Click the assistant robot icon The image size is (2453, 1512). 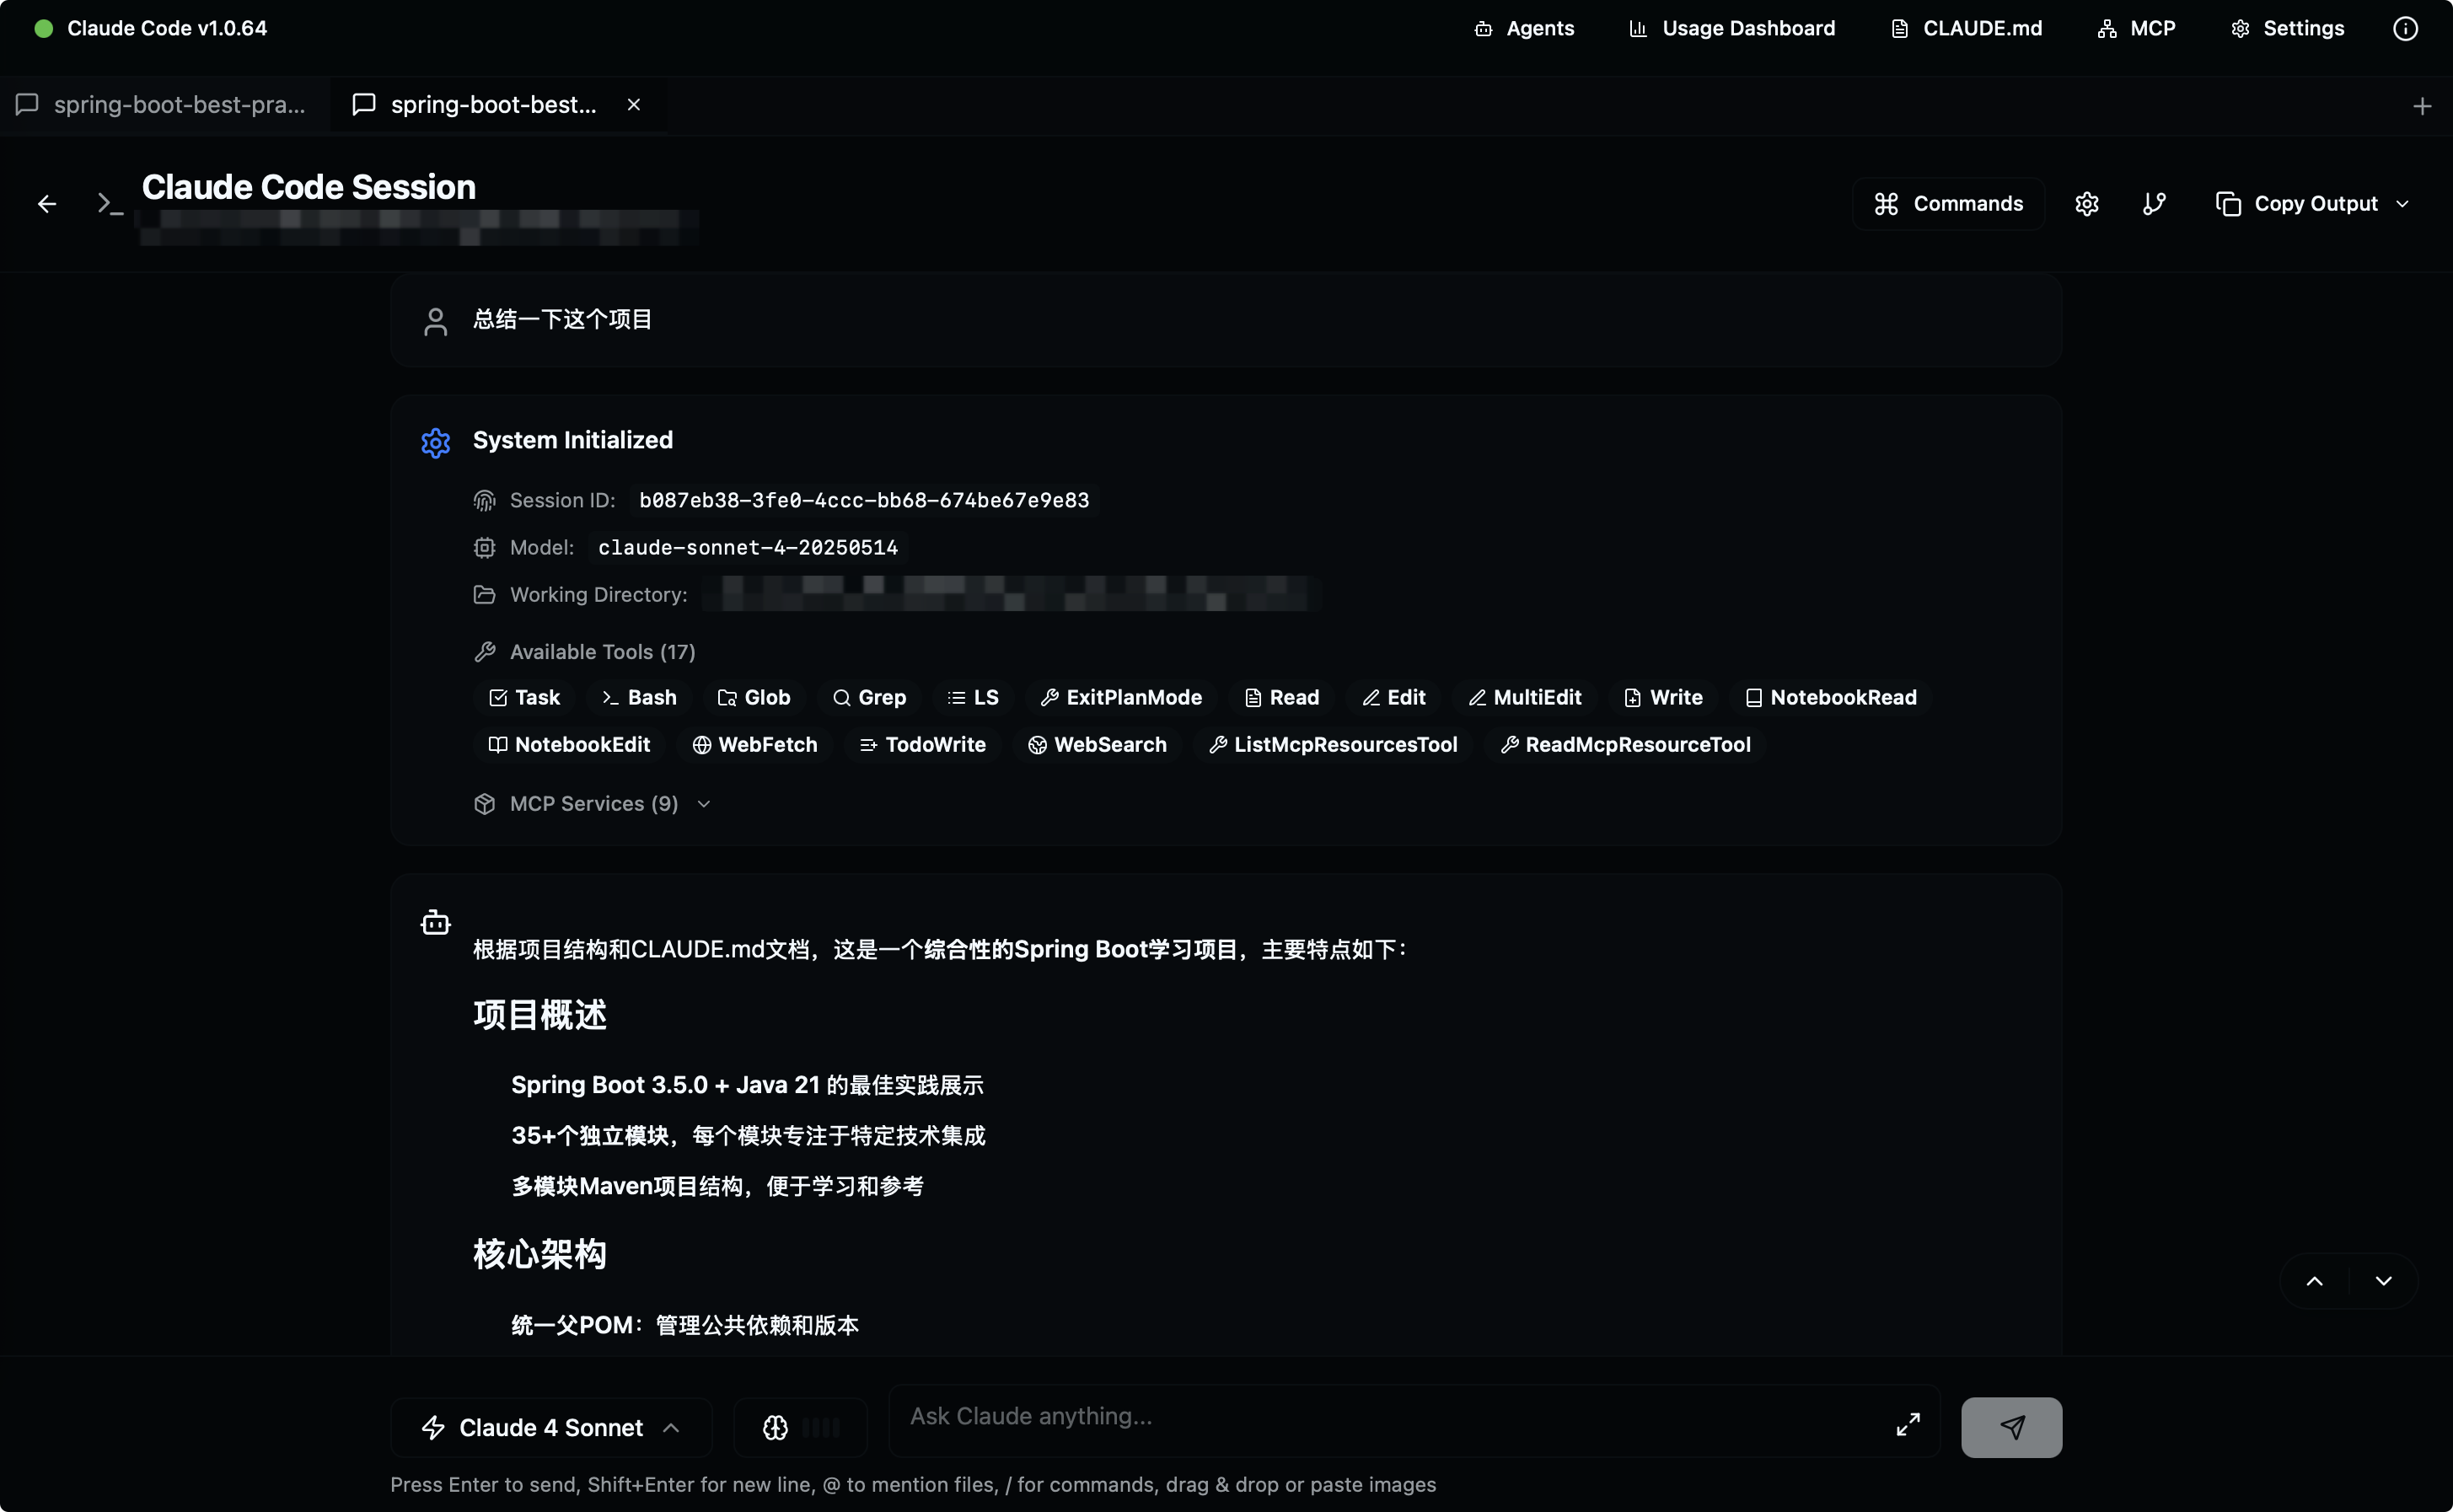pyautogui.click(x=435, y=922)
